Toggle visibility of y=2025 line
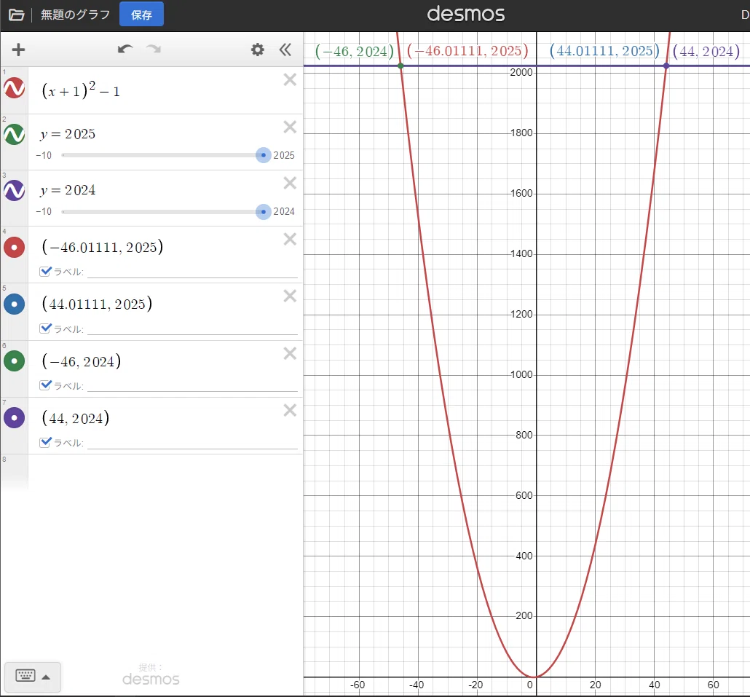Image resolution: width=750 pixels, height=697 pixels. [x=15, y=135]
